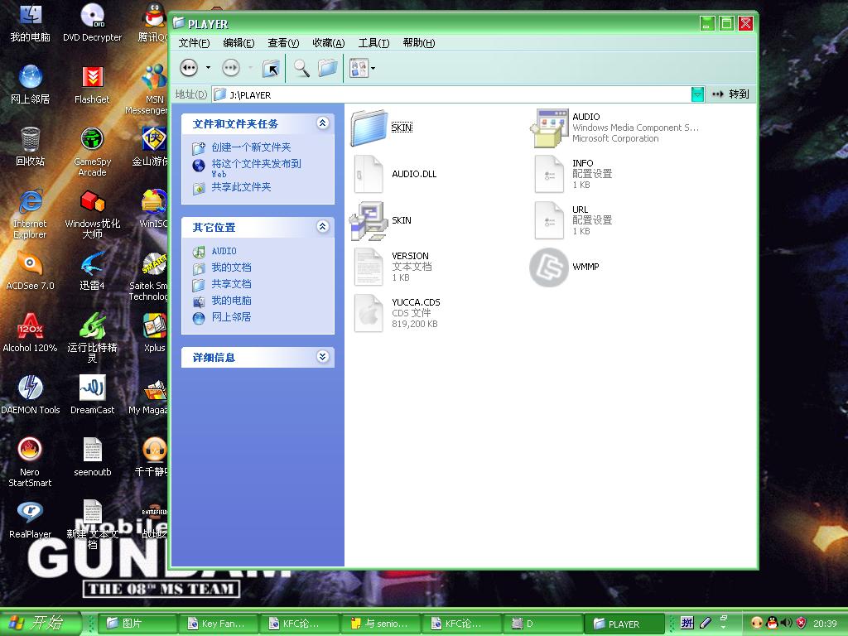Click the Back navigation button
Screen dimensions: 848x636
point(189,68)
